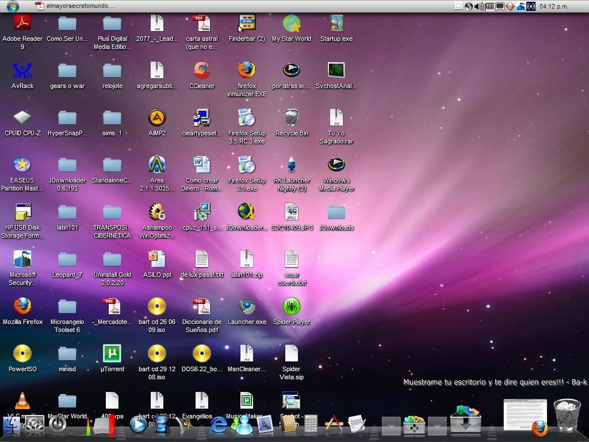Select EASEUS Partition Master icon
Image resolution: width=589 pixels, height=442 pixels.
[x=22, y=165]
